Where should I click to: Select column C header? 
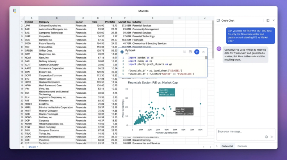pos(83,18)
